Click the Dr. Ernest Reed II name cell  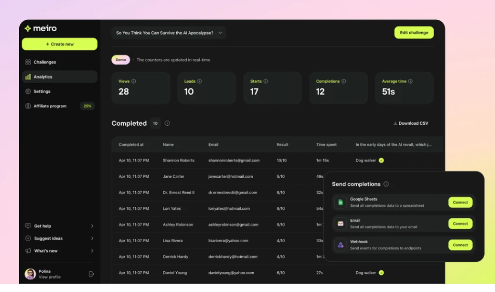coord(179,193)
